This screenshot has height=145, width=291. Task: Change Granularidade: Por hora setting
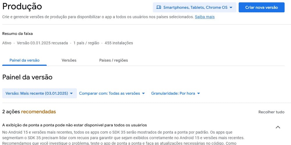click(x=175, y=93)
